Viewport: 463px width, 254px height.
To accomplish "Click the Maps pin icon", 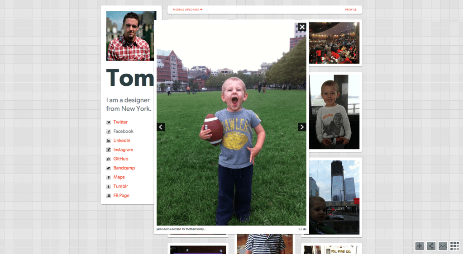I will 109,178.
